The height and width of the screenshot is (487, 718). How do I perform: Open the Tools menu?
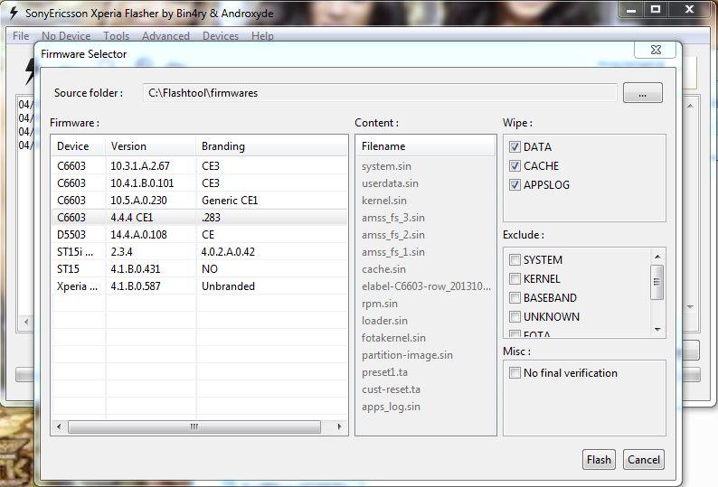click(x=116, y=36)
